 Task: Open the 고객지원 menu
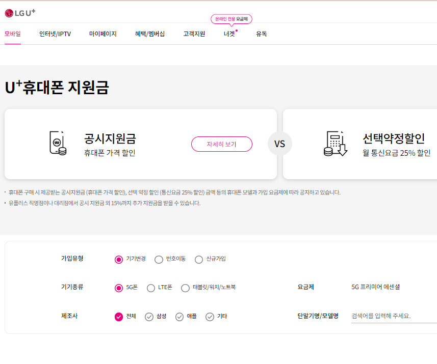(194, 34)
